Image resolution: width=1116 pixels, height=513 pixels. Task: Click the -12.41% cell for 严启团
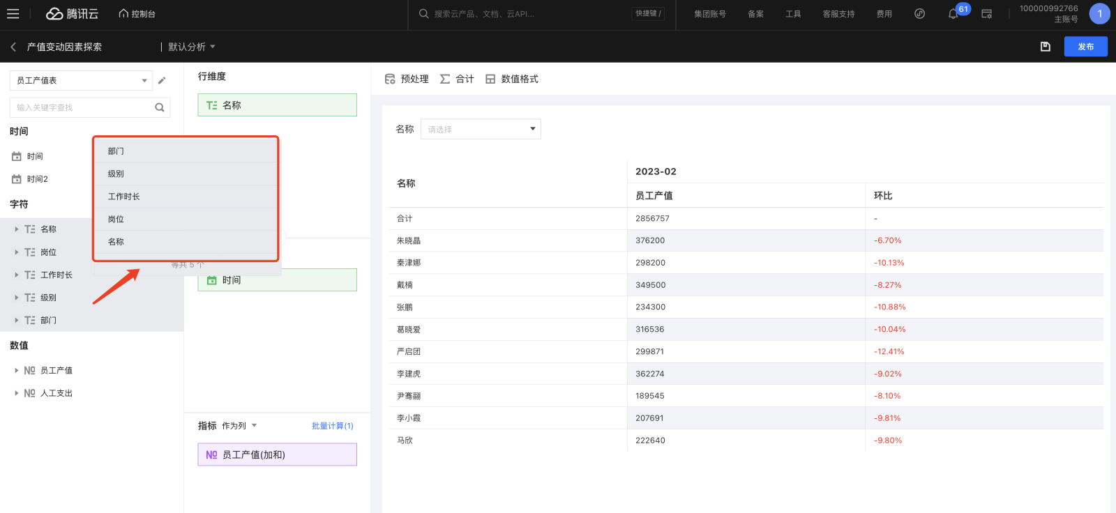tap(889, 351)
